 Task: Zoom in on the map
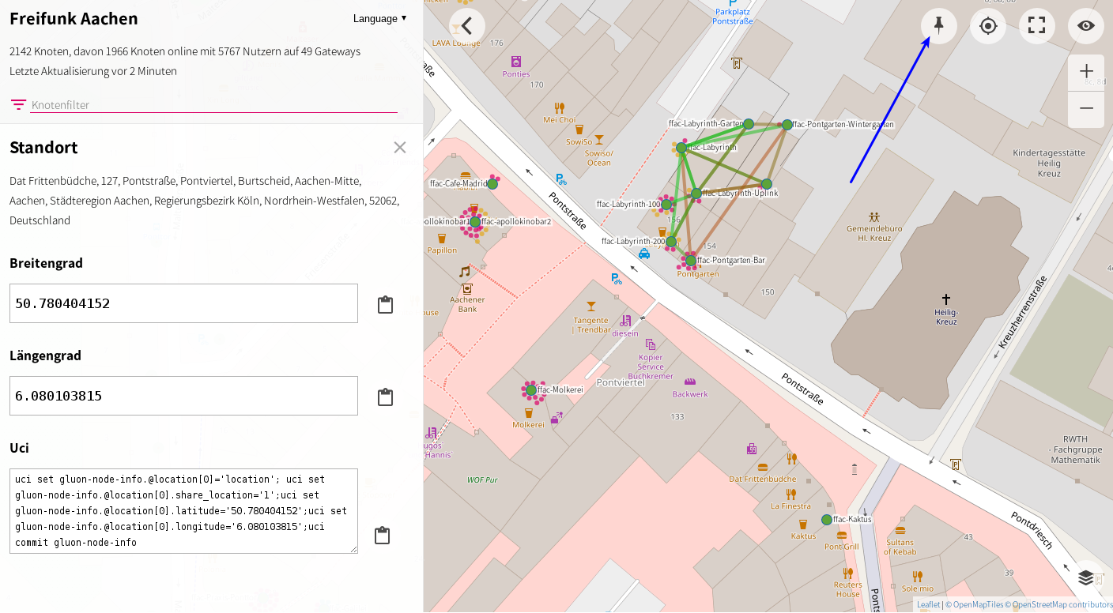click(1086, 73)
